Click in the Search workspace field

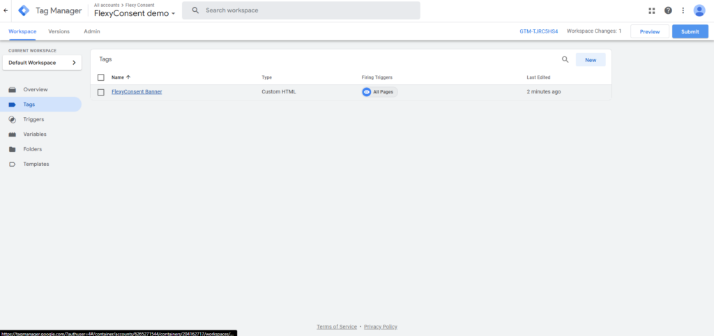coord(307,10)
